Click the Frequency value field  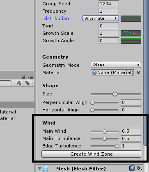coord(109,11)
